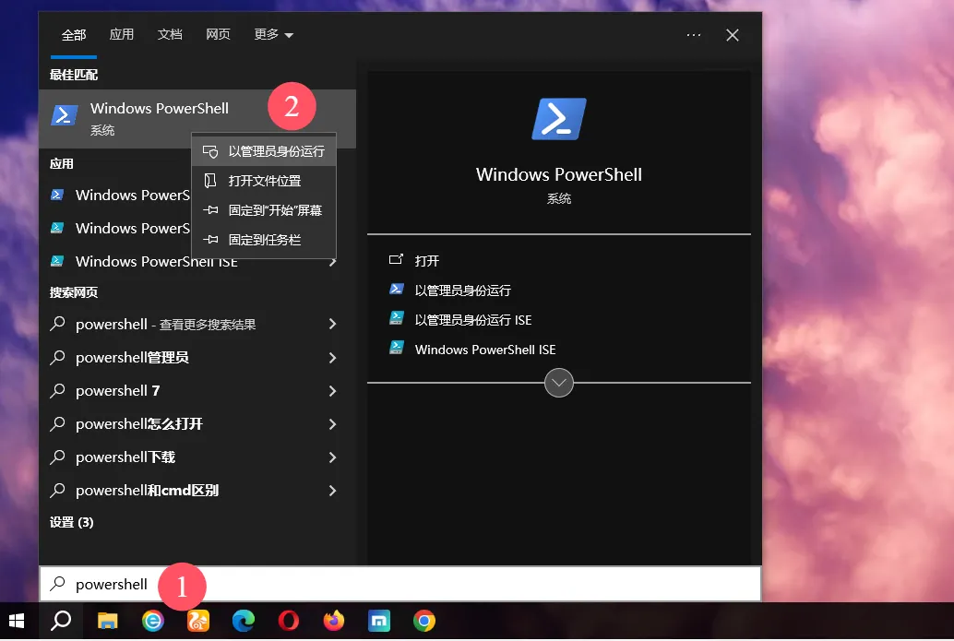Launch the 360 browser taskbar icon
The height and width of the screenshot is (641, 954).
pyautogui.click(x=153, y=621)
